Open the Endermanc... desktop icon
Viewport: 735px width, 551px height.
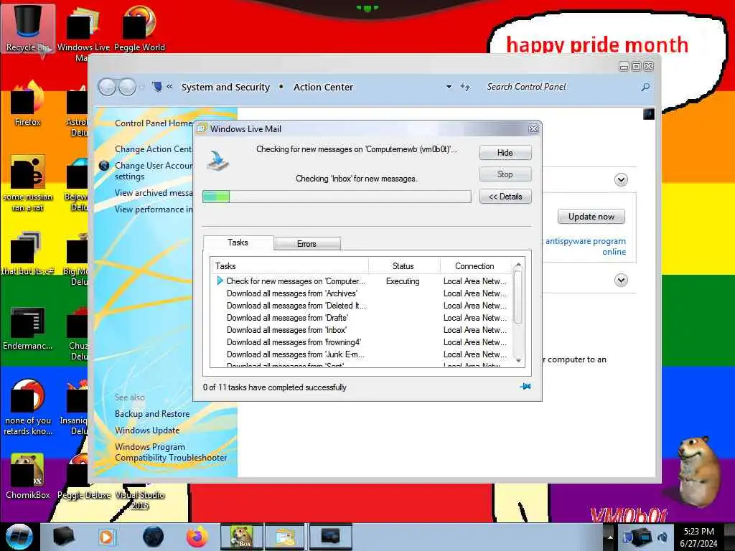28,328
